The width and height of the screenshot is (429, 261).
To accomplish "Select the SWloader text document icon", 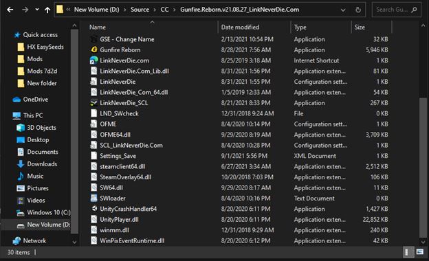I will click(x=93, y=198).
